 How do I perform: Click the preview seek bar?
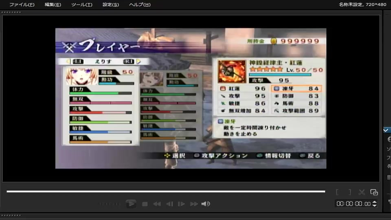[166, 191]
